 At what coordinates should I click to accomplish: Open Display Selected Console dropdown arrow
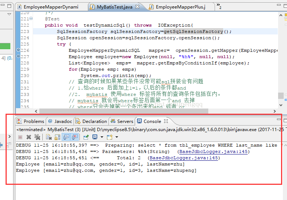[x=102, y=137]
